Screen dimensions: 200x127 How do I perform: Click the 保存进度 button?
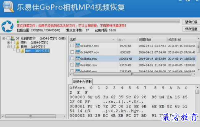[191, 29]
